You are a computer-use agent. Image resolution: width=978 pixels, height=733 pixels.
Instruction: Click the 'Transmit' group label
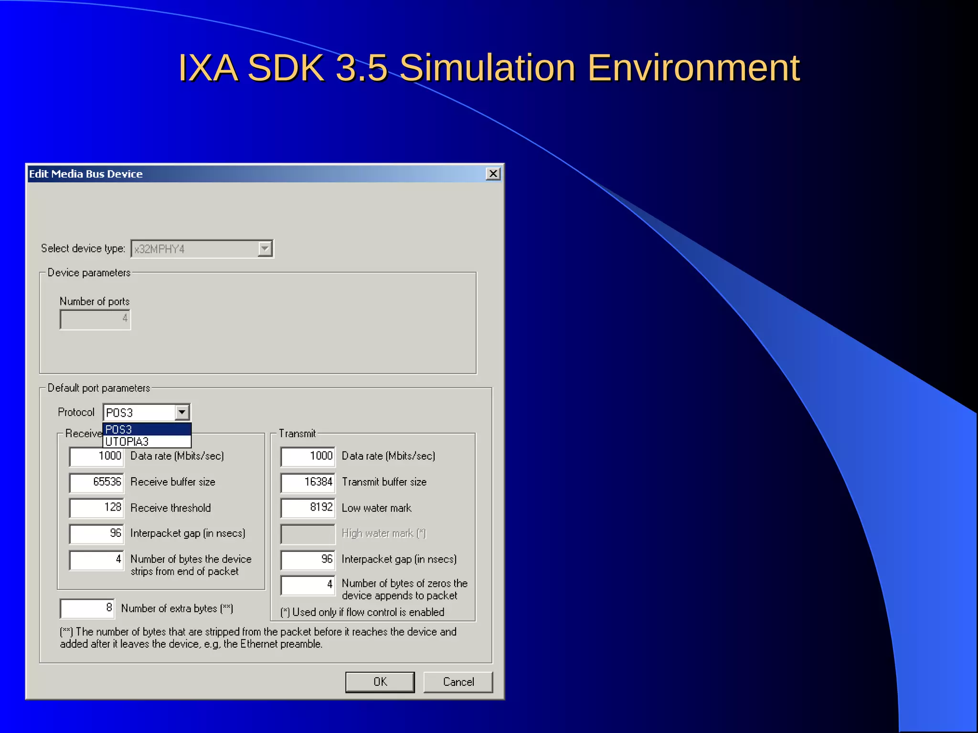297,433
